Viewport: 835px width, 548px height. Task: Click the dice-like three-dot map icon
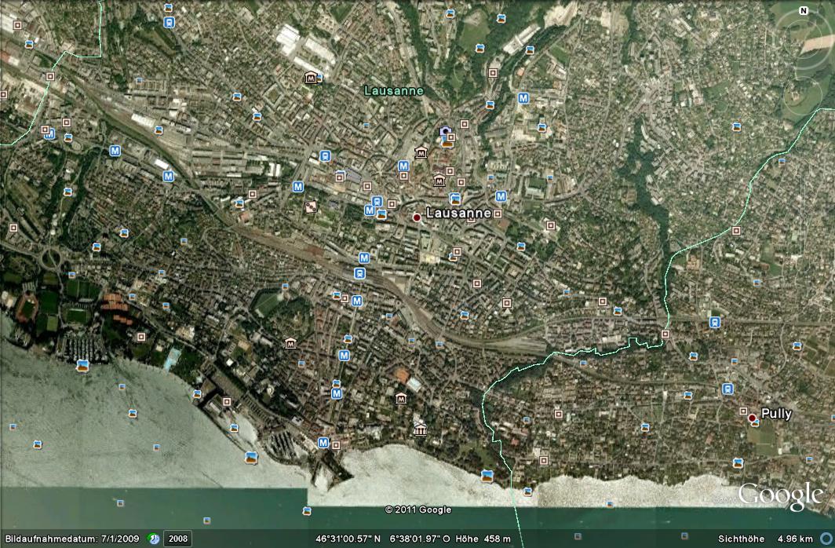coord(312,207)
